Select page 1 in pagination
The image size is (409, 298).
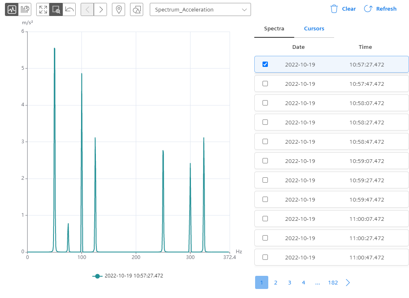click(262, 282)
